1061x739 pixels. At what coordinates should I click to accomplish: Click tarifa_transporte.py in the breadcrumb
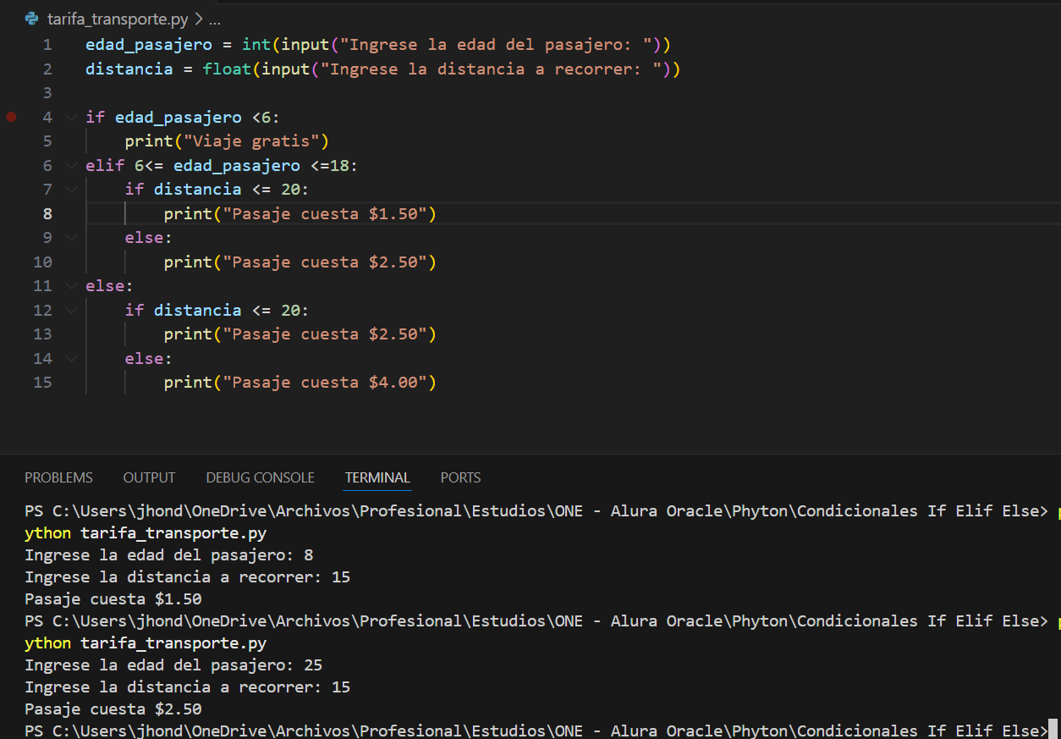point(118,19)
